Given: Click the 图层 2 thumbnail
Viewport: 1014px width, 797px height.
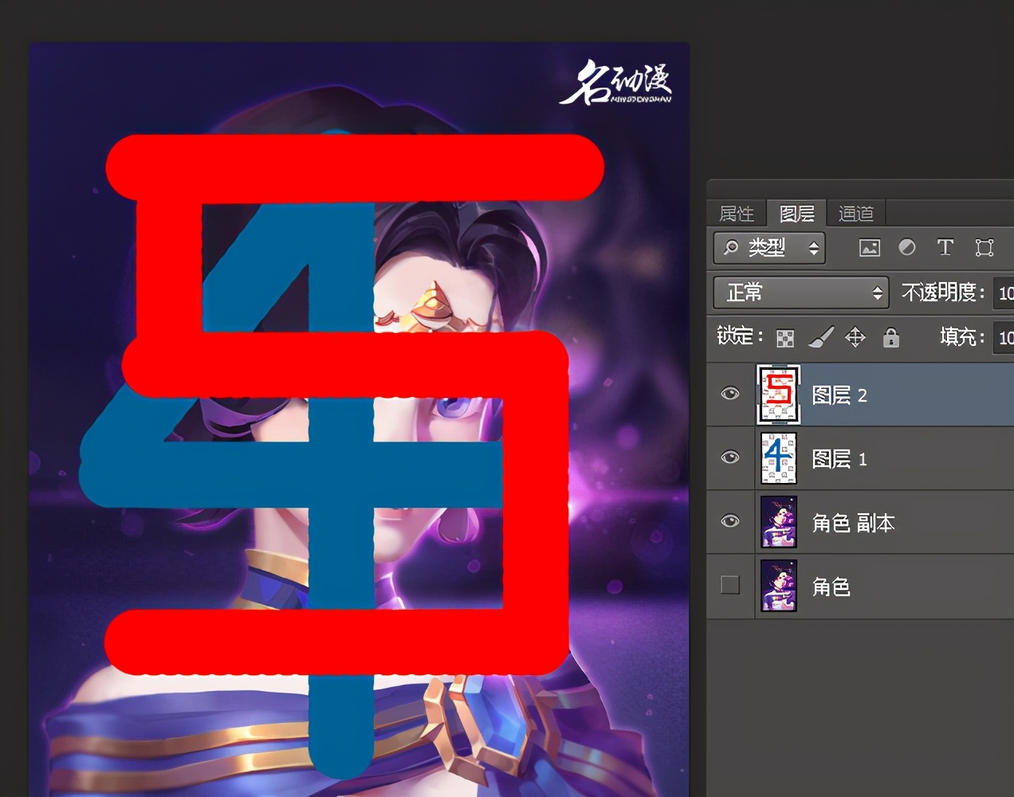Looking at the screenshot, I should [779, 395].
